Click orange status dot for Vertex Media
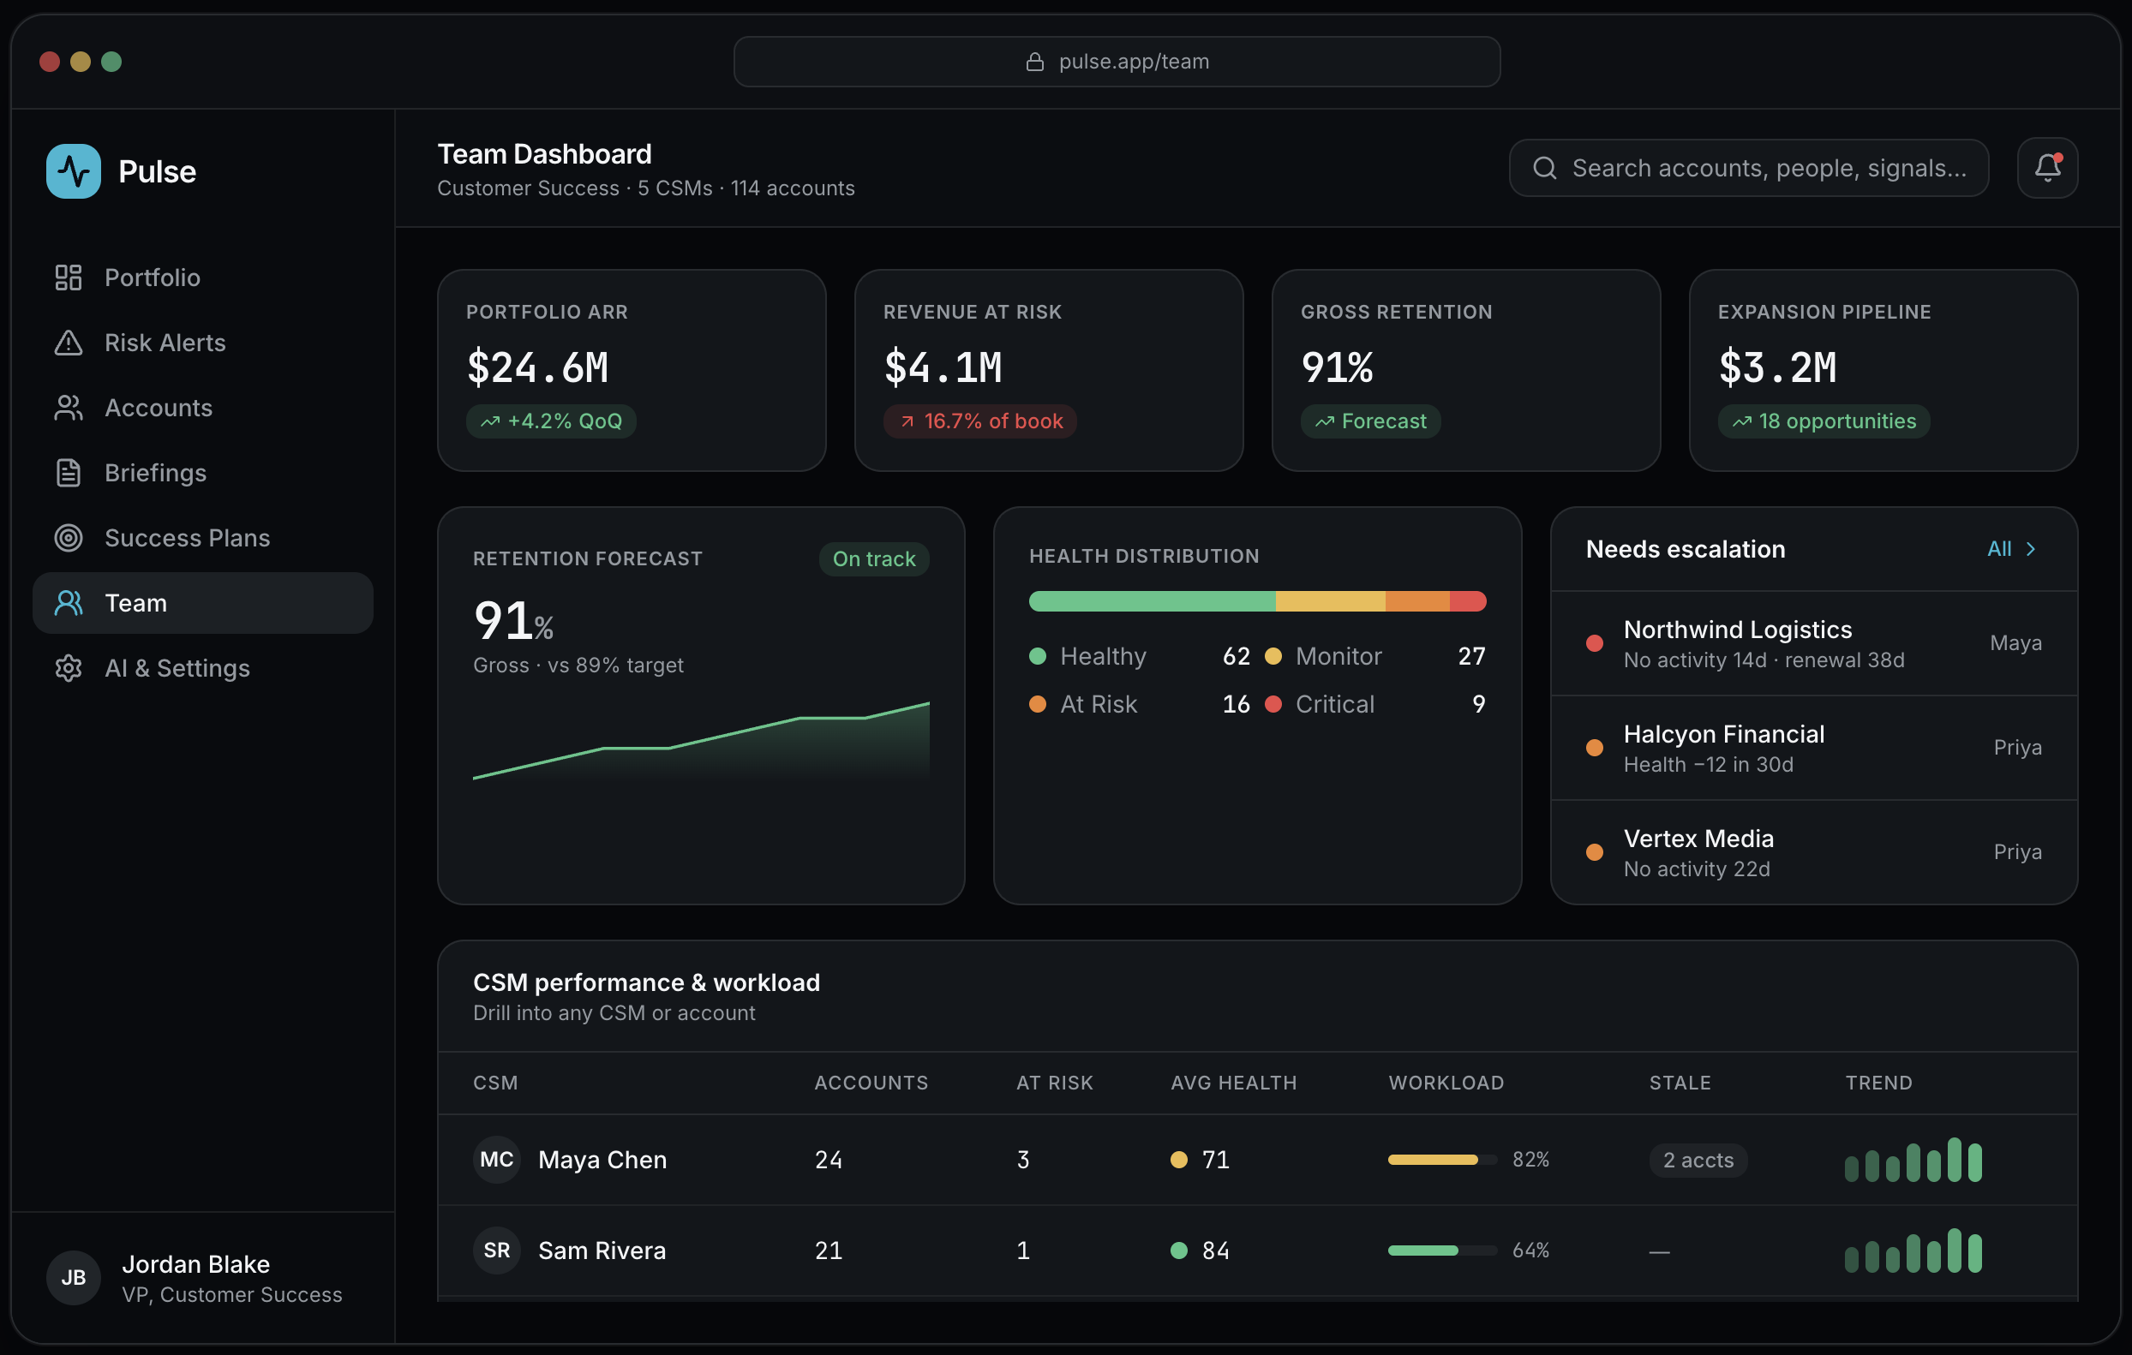The height and width of the screenshot is (1355, 2132). pyautogui.click(x=1595, y=852)
